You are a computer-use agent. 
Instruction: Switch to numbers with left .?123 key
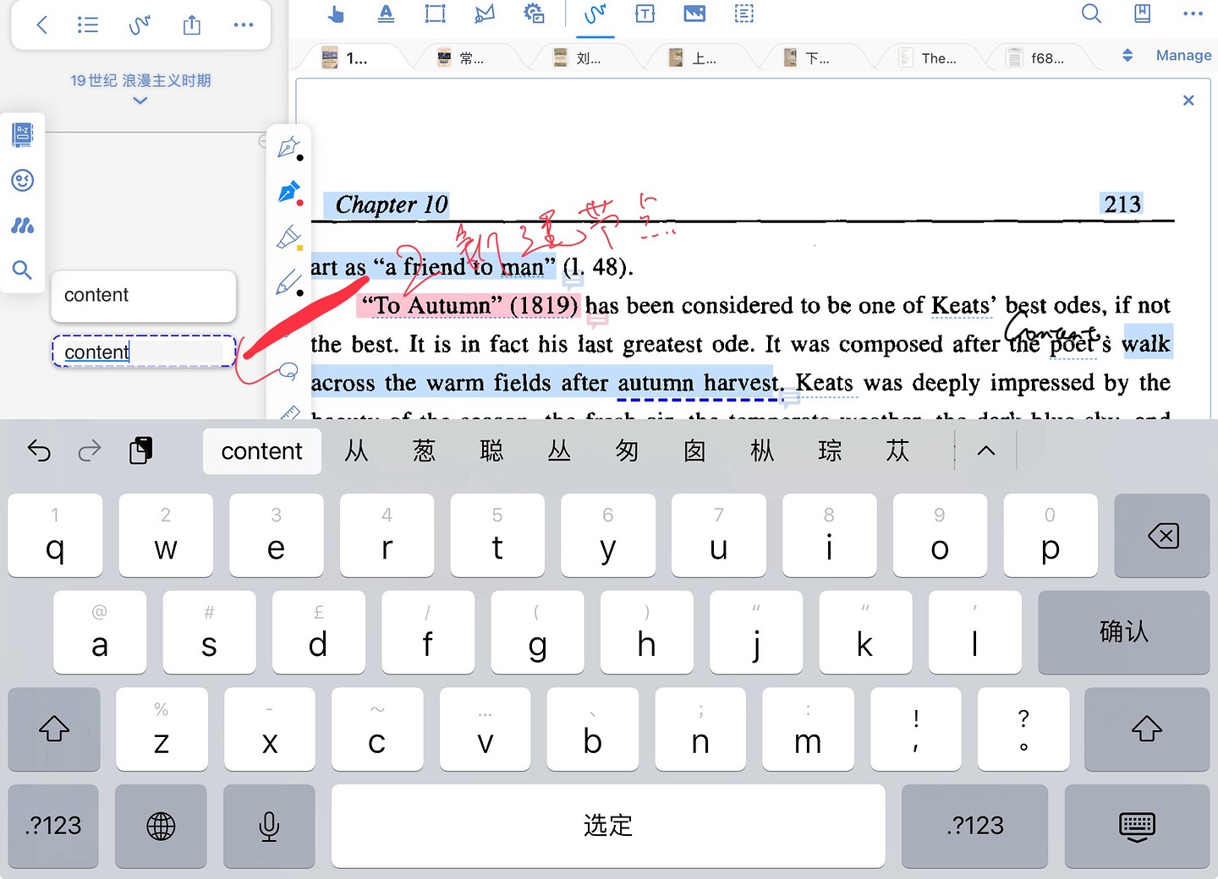[x=53, y=826]
